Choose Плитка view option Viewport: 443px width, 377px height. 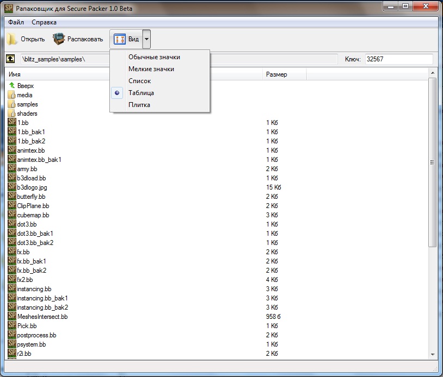159,105
